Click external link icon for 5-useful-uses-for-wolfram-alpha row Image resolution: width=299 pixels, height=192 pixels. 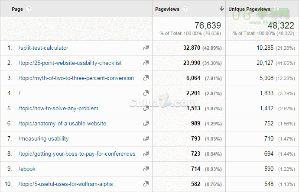[x=146, y=184]
